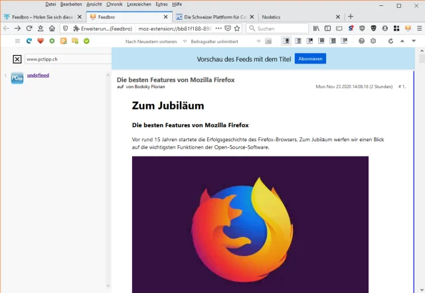Click the X box beside www.pctipp.ch field
The width and height of the screenshot is (425, 293).
[17, 59]
